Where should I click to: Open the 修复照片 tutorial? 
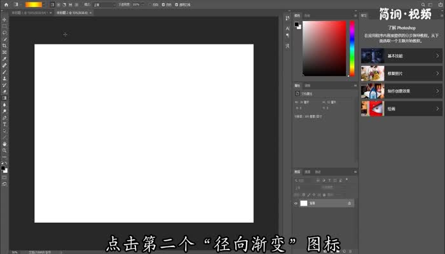[400, 74]
